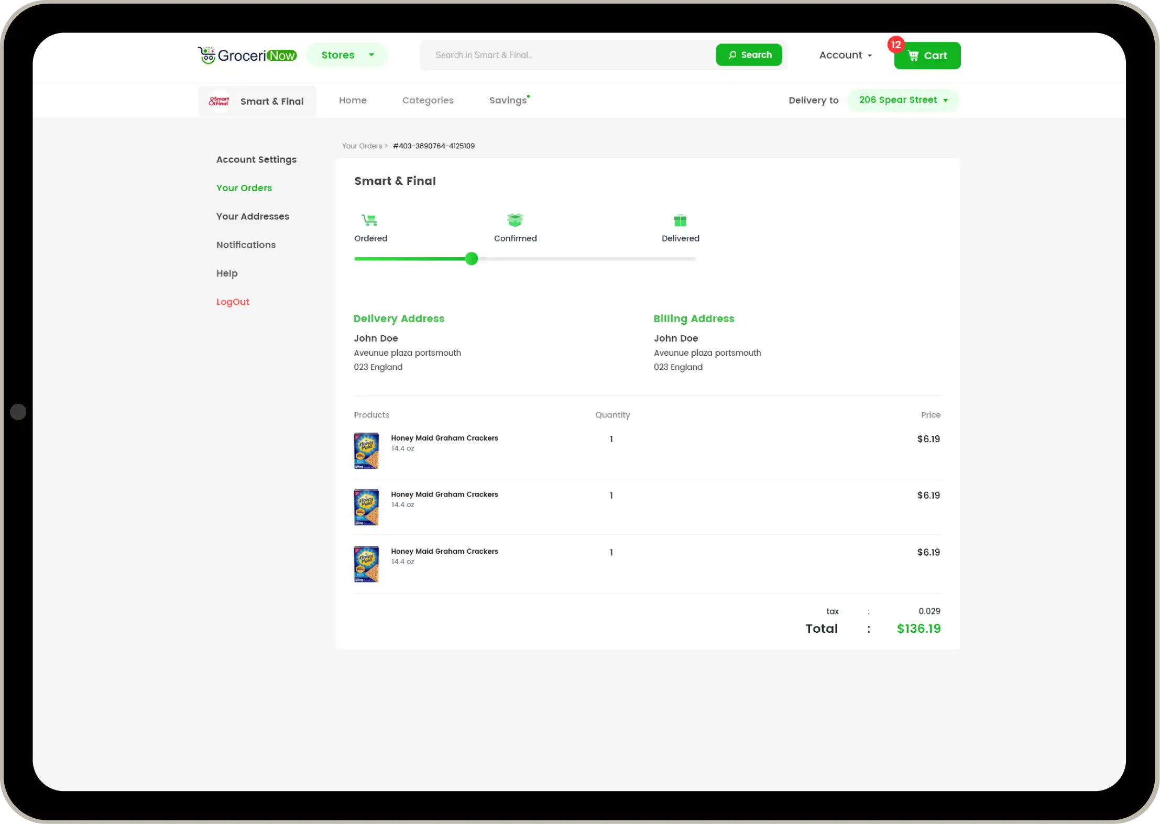
Task: Click third Honey Maid Graham Crackers product name
Action: tap(444, 551)
